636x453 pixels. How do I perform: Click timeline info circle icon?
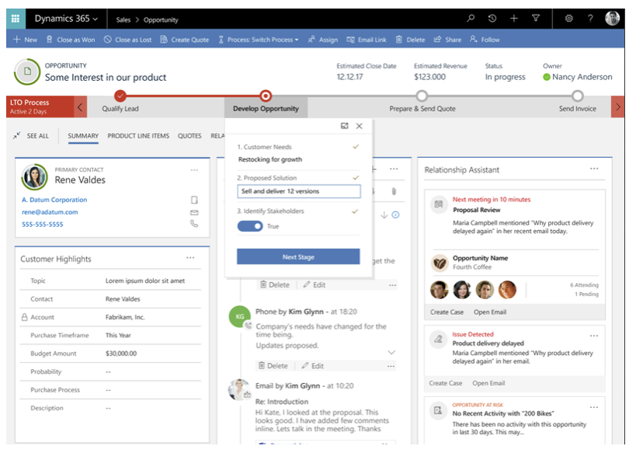tap(395, 214)
